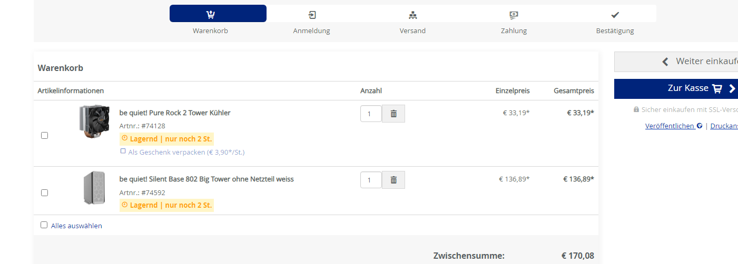Click the left chevron on Weiter einkaufen
Viewport: 738px width, 264px height.
(x=665, y=62)
